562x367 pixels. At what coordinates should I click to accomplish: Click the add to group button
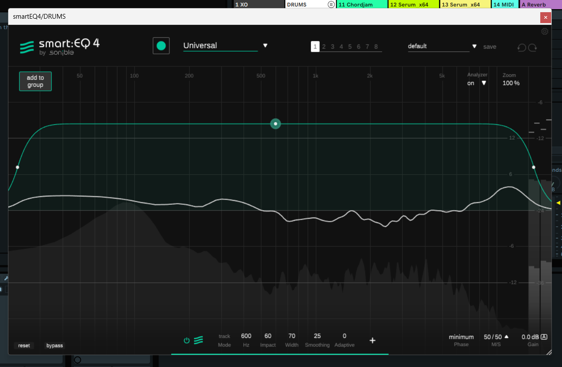point(35,81)
